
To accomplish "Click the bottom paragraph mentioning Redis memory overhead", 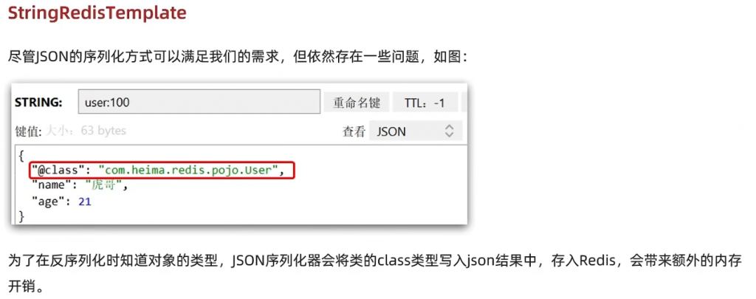I will pos(378,275).
